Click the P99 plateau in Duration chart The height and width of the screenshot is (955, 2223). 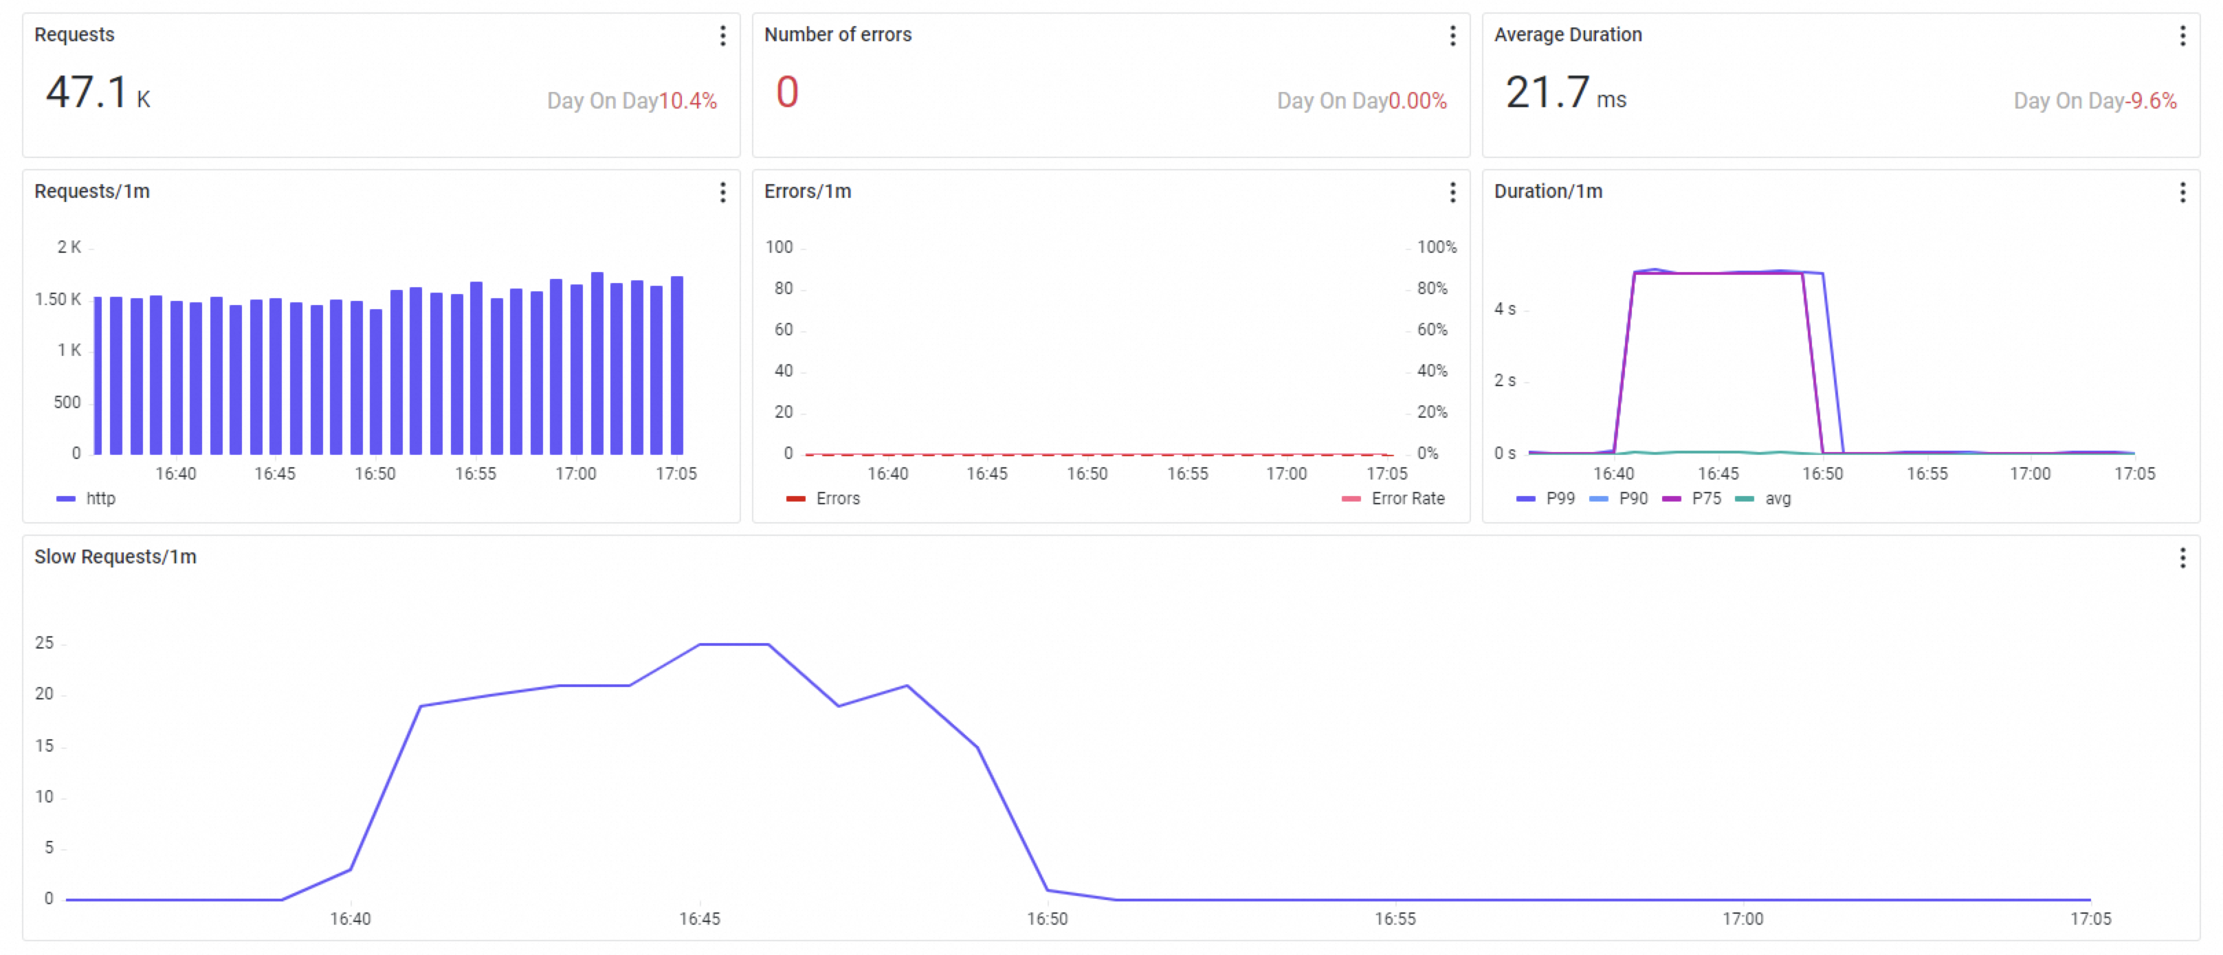(1813, 273)
